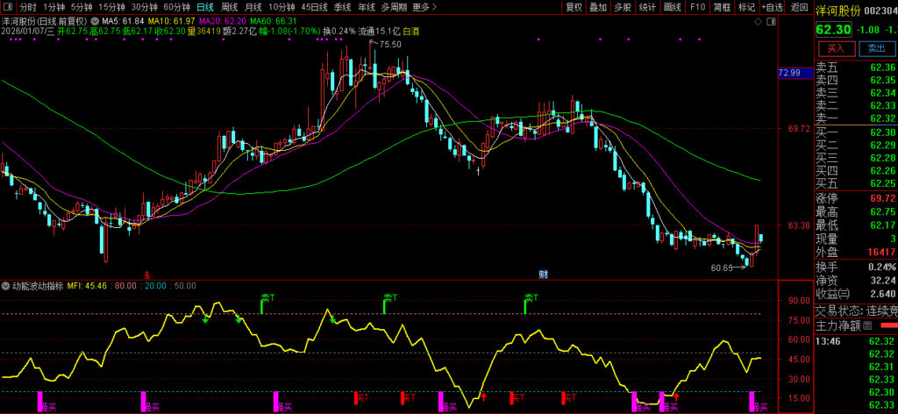Click the red S marker below the chart
Viewport: 898px width, 414px height.
[x=147, y=274]
